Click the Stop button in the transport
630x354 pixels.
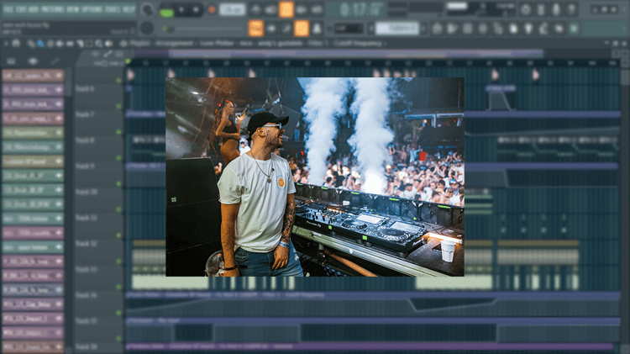point(196,9)
